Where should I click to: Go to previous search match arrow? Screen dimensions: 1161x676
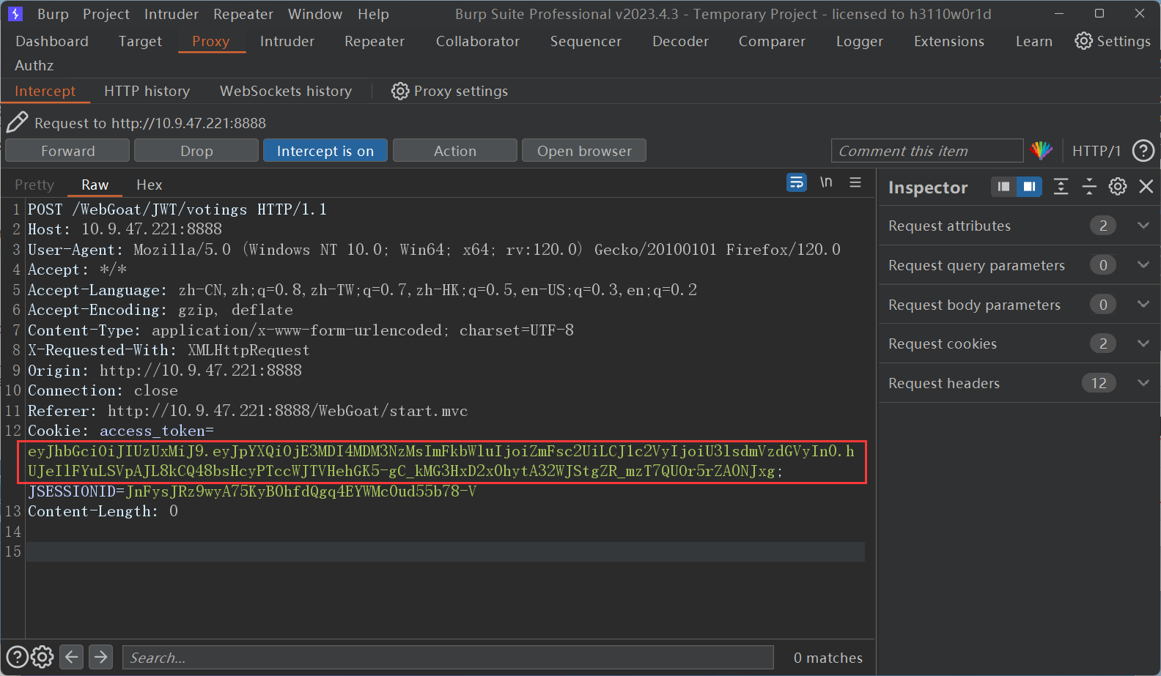point(72,657)
